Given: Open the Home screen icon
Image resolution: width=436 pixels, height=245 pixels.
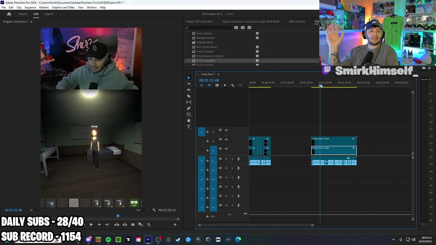Looking at the screenshot, I should 9,14.
